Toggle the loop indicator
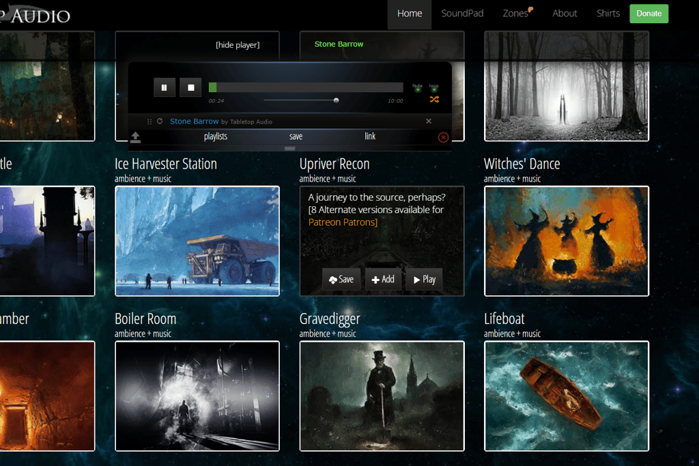The image size is (699, 466). pos(433,87)
